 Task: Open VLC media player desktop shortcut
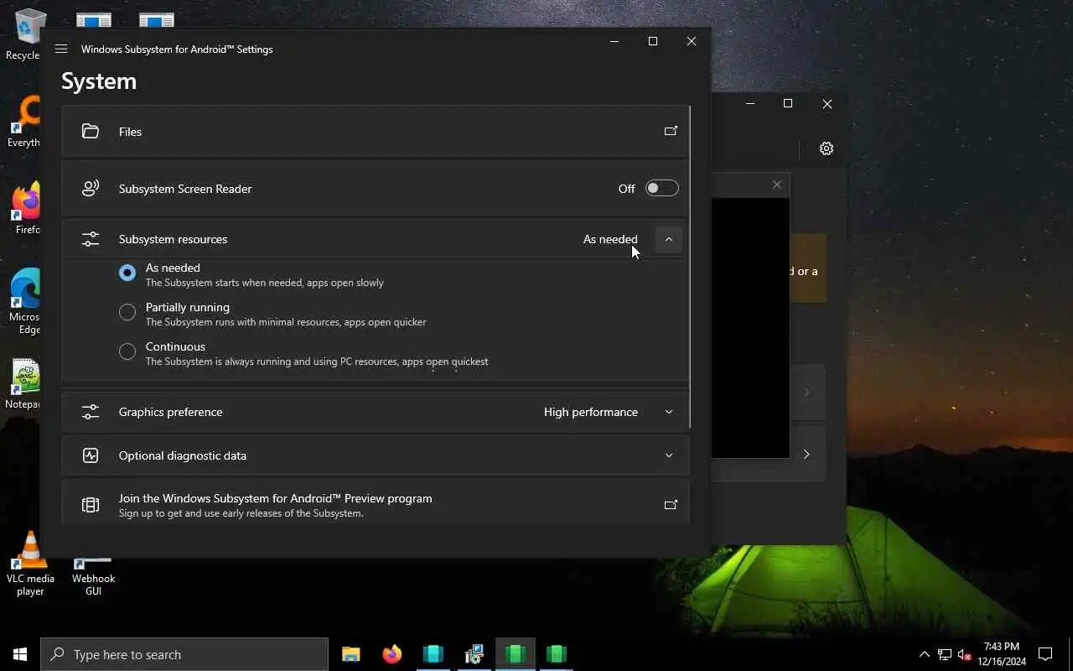[30, 564]
